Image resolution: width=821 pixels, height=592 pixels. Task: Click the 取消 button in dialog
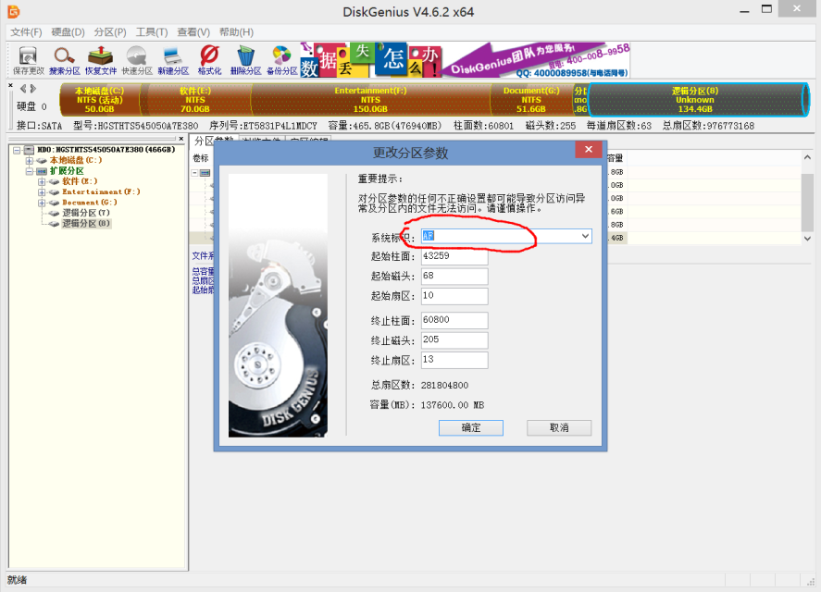559,427
